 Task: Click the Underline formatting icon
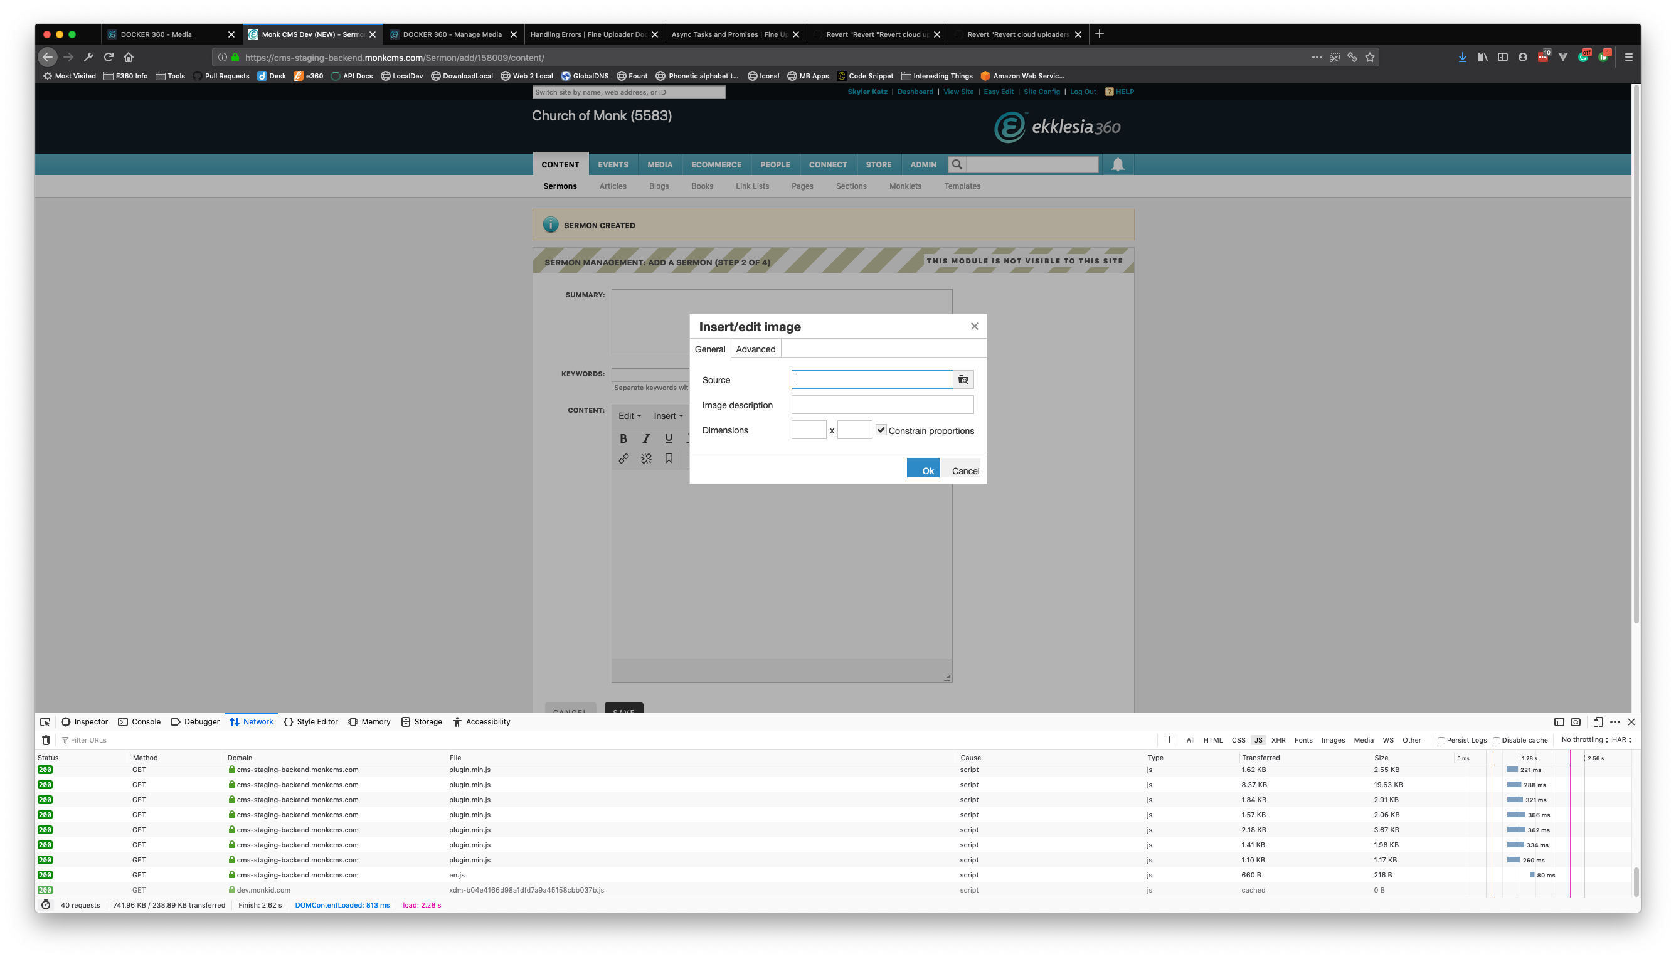tap(669, 438)
